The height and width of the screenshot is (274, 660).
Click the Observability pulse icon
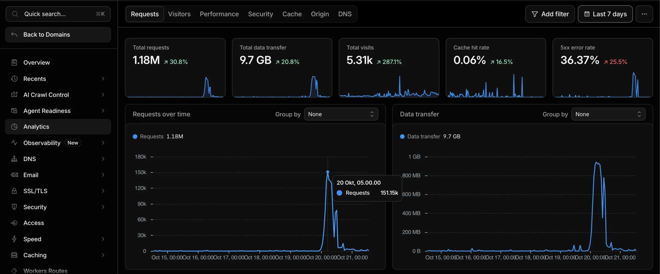click(14, 143)
